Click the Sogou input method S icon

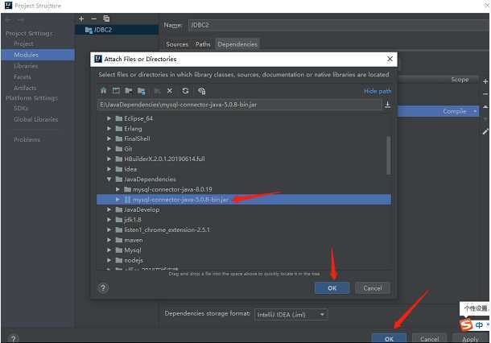pyautogui.click(x=466, y=324)
